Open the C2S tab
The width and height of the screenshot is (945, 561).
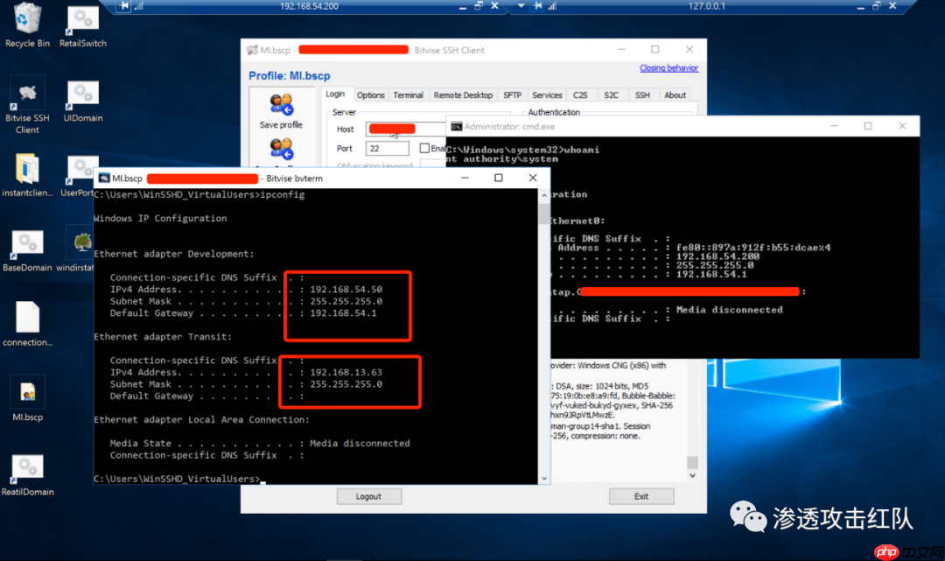coord(580,95)
